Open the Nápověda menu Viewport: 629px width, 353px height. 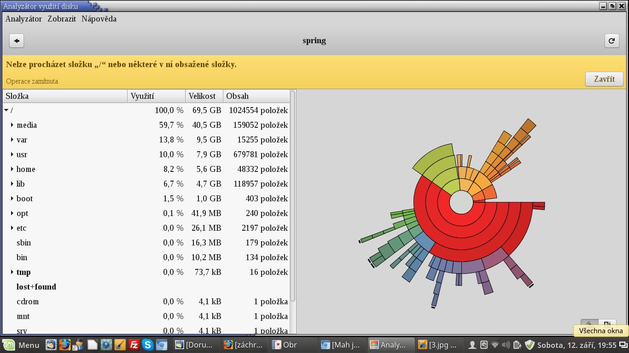[x=99, y=19]
